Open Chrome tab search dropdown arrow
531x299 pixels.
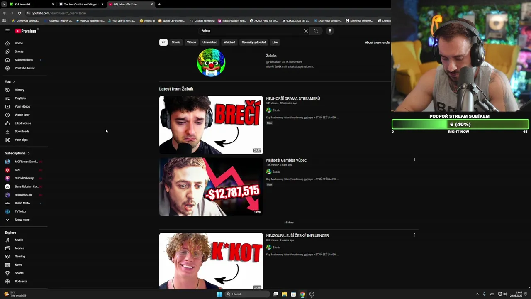pos(4,4)
